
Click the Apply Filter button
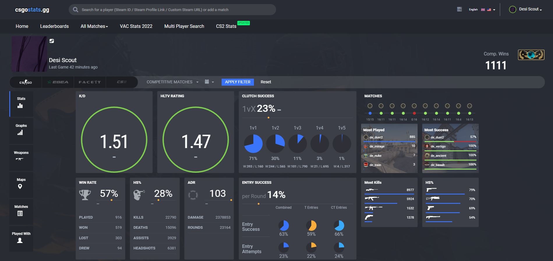pyautogui.click(x=238, y=82)
